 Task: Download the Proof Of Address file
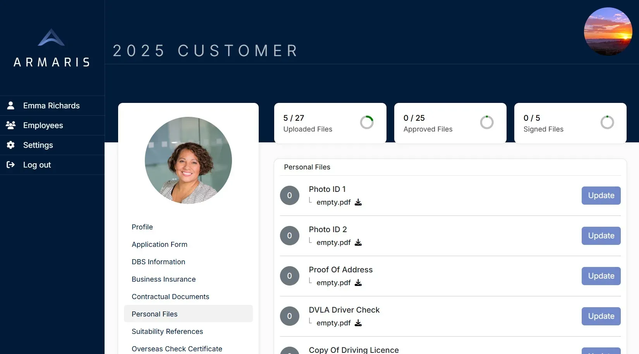358,283
